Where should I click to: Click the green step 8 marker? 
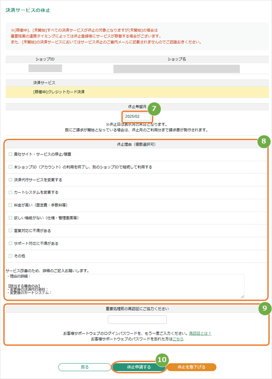264,141
